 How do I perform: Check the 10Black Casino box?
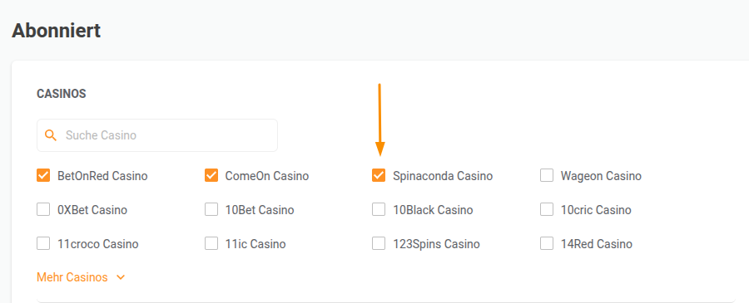pos(379,210)
